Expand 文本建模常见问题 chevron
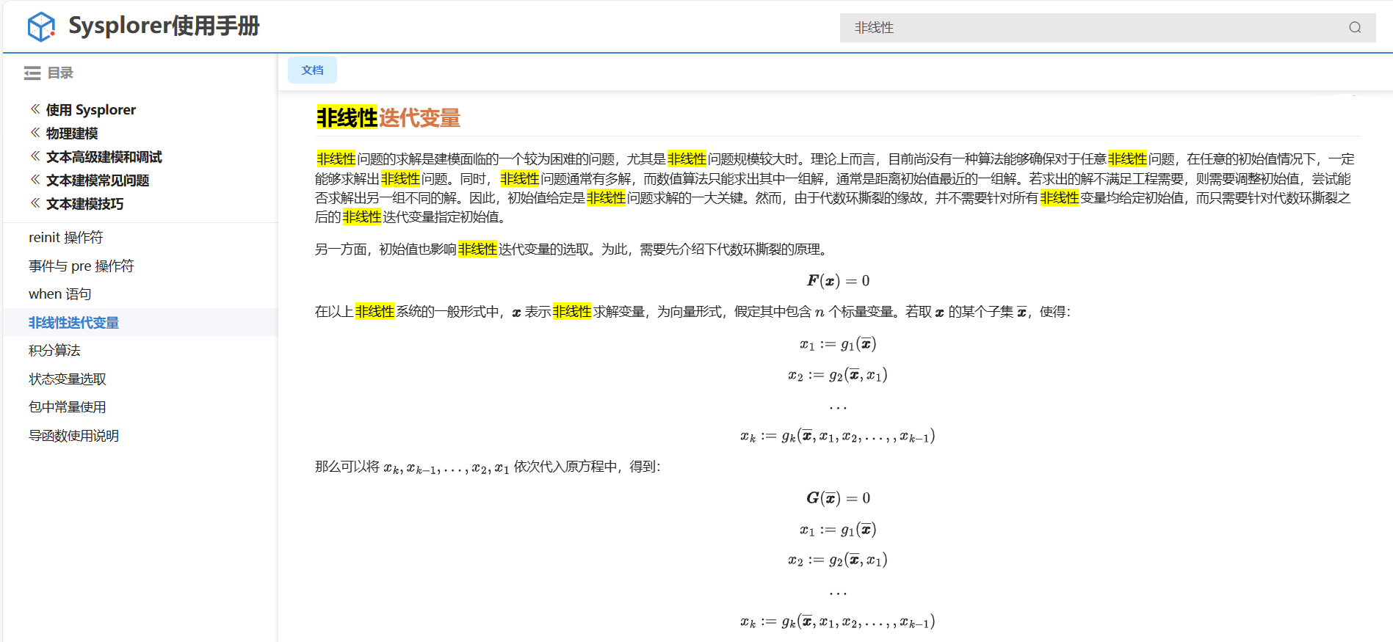Screen dimensions: 1393x642 (x=35, y=180)
